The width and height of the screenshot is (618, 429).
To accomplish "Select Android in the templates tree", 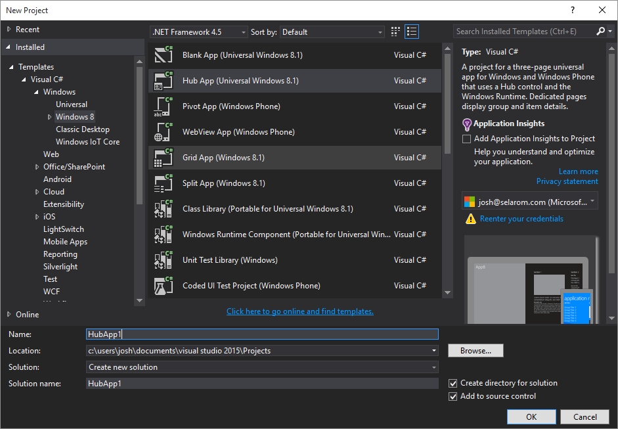I will tap(57, 179).
